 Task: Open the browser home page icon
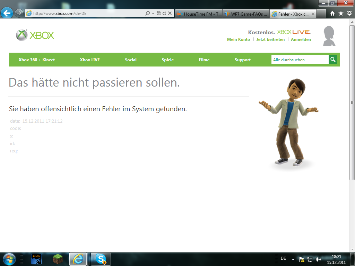pyautogui.click(x=332, y=14)
